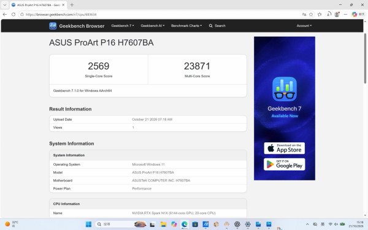Click the page vertical scrollbar thumb
Screen dimensions: 368x230
point(365,58)
